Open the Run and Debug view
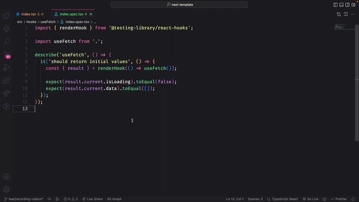The width and height of the screenshot is (359, 202). coord(6,67)
